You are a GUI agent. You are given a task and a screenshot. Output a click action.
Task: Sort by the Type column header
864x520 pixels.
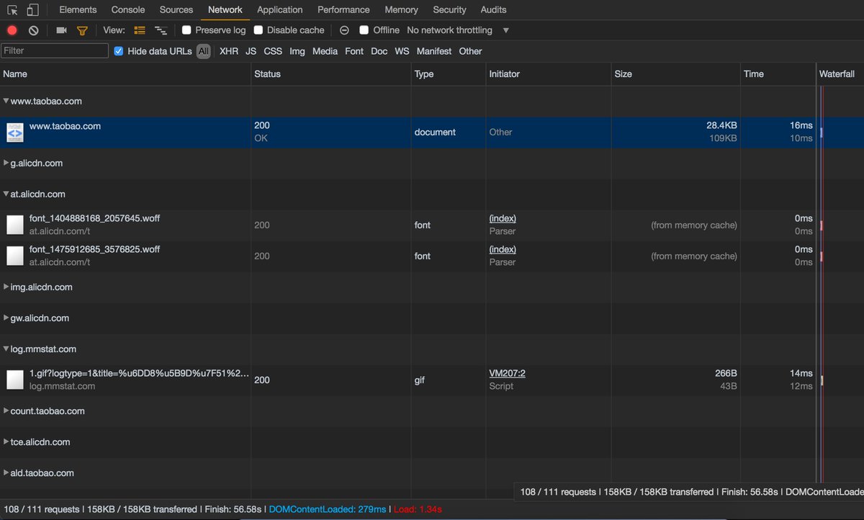449,74
